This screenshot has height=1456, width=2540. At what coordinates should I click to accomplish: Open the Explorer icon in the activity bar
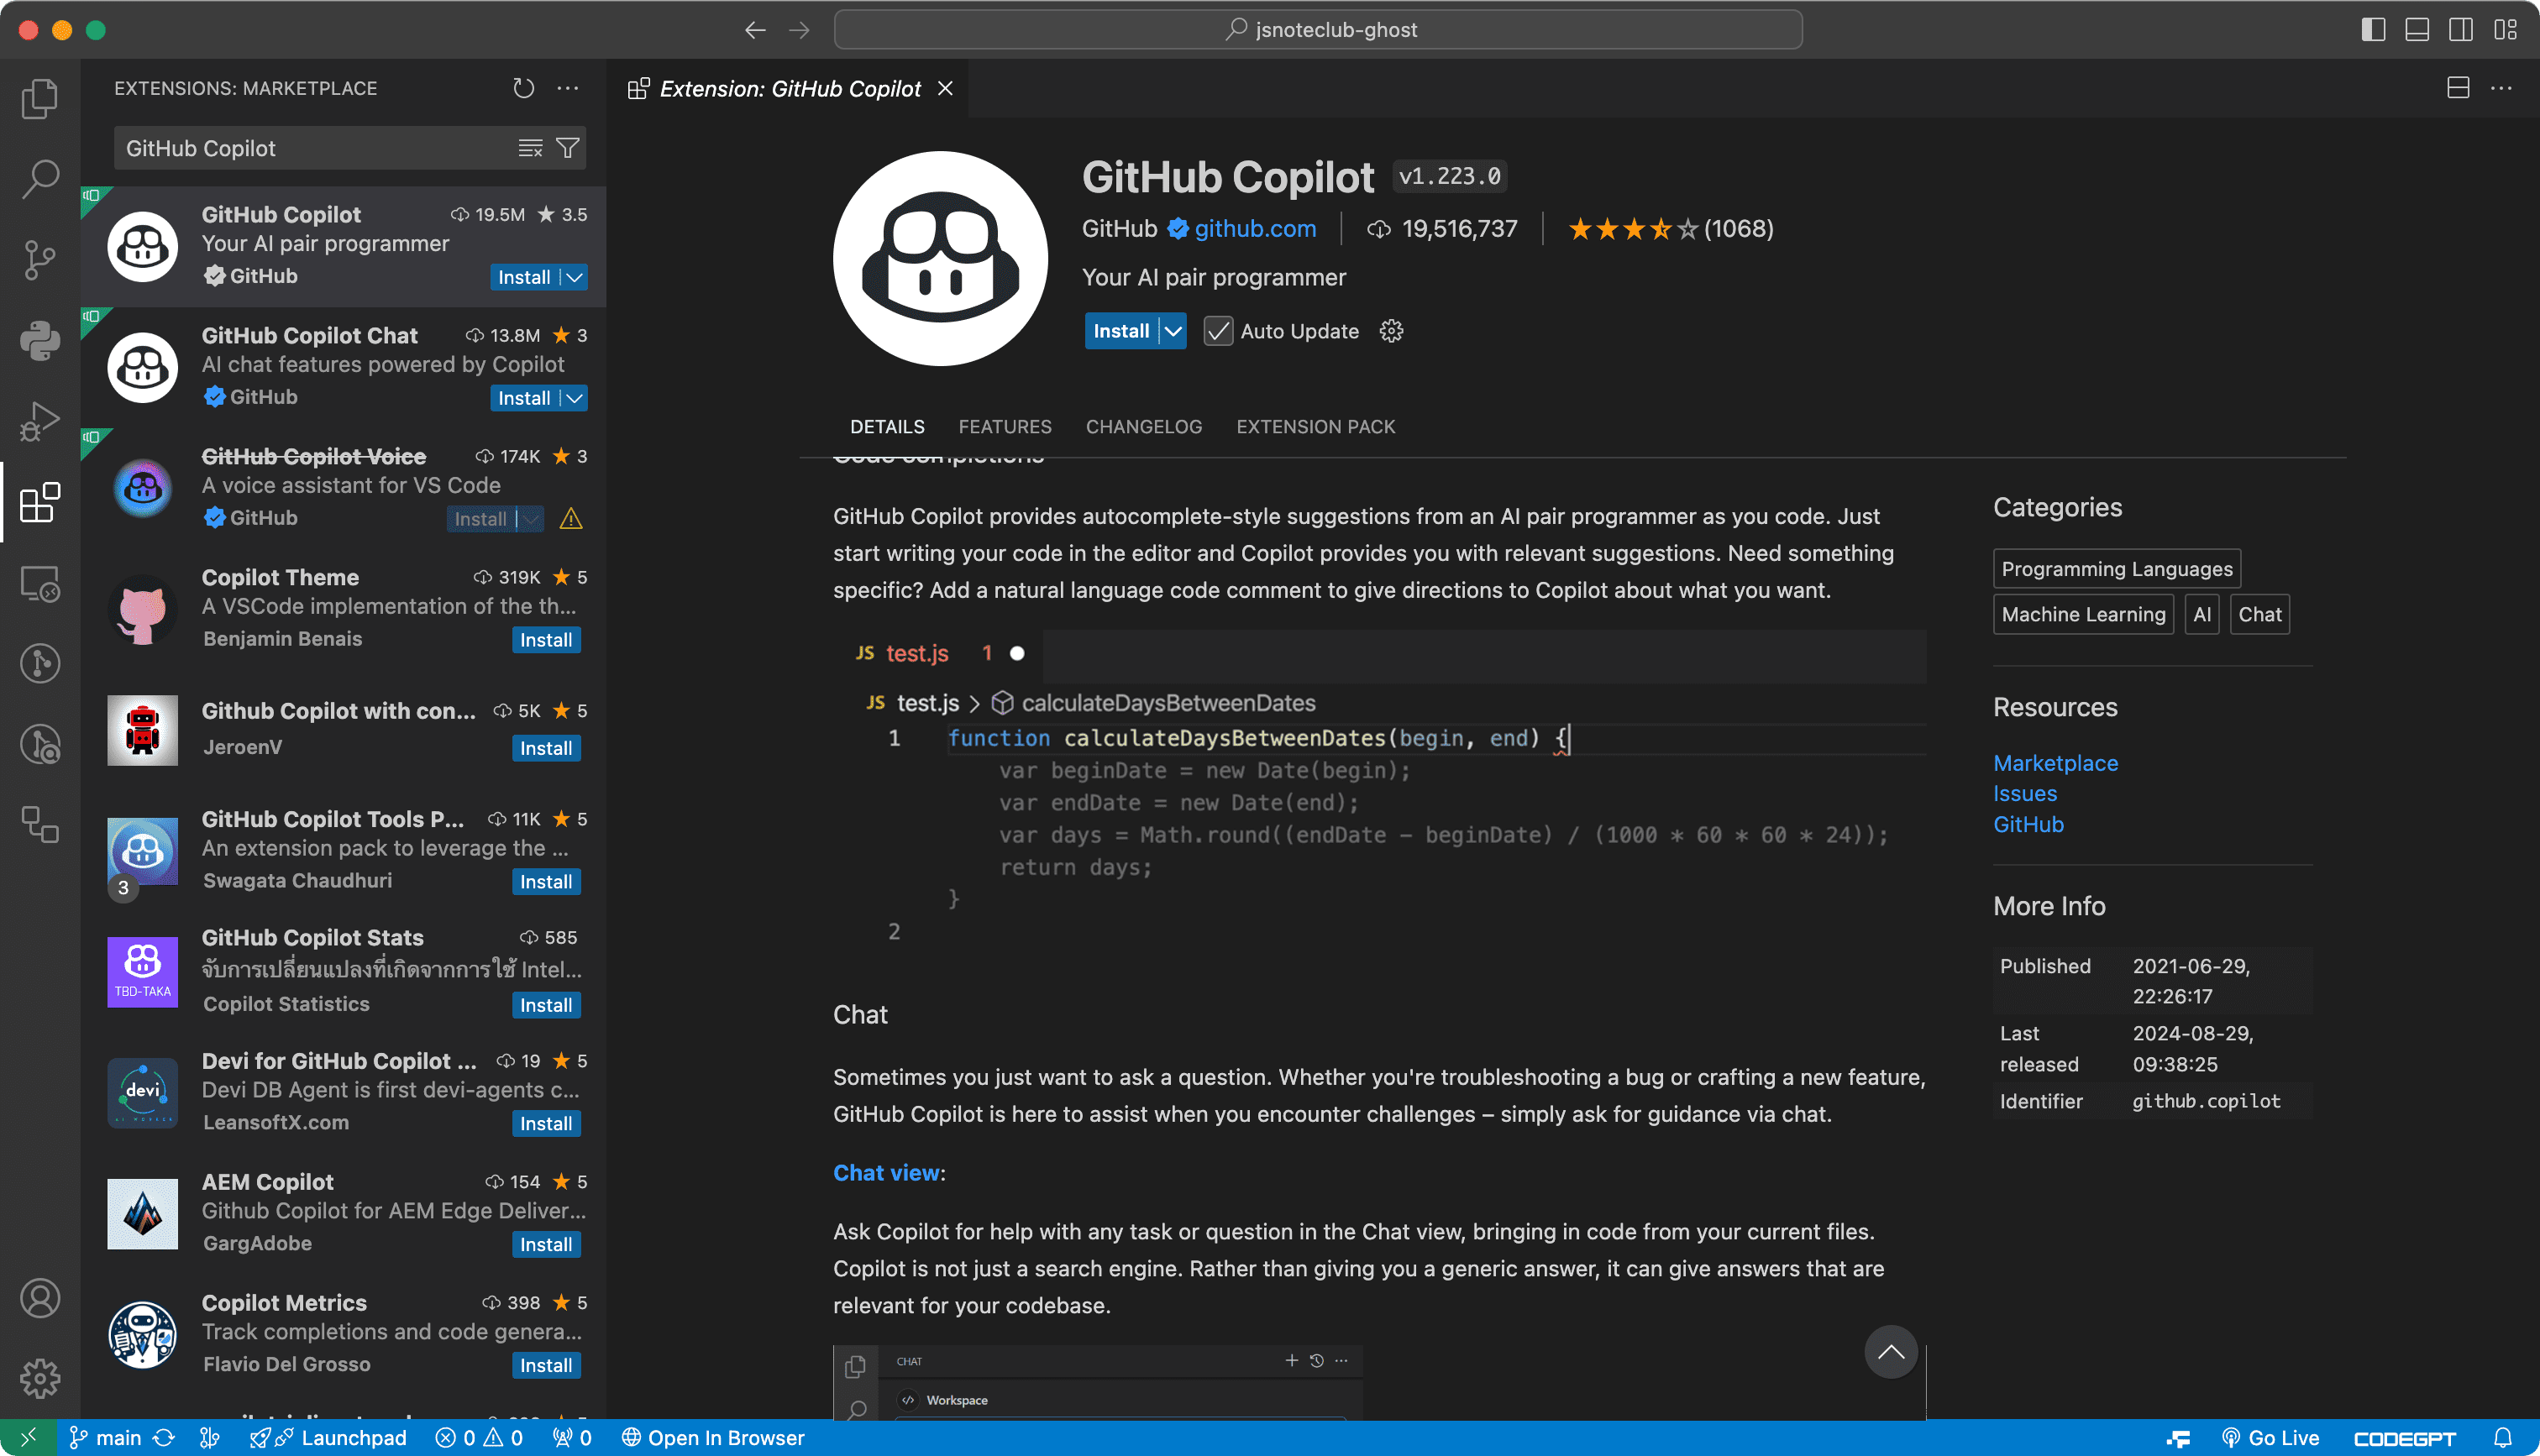click(x=39, y=97)
